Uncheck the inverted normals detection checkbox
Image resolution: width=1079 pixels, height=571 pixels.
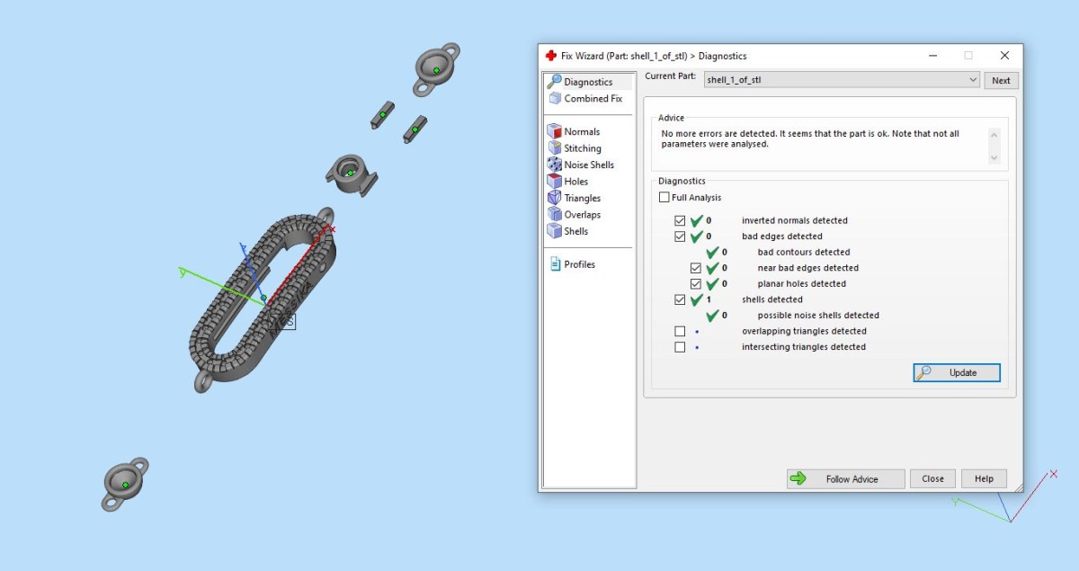680,220
